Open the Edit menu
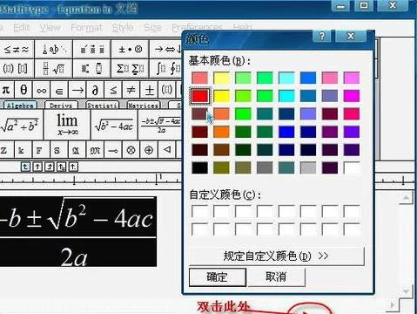 click(21, 28)
